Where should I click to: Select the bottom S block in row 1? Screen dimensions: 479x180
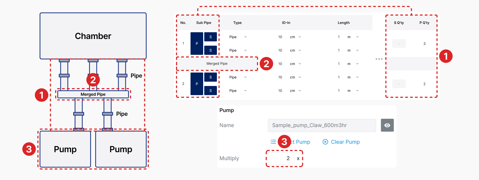coord(210,50)
